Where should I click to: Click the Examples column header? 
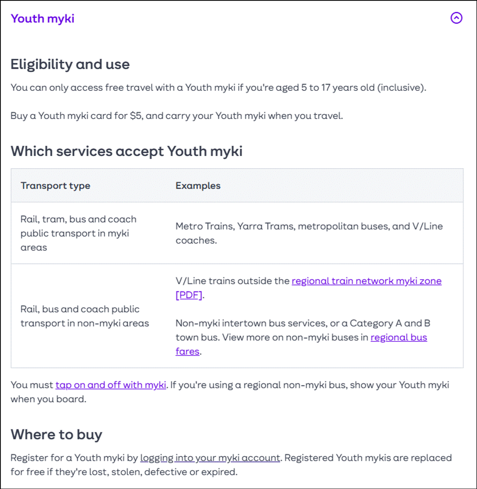[198, 186]
